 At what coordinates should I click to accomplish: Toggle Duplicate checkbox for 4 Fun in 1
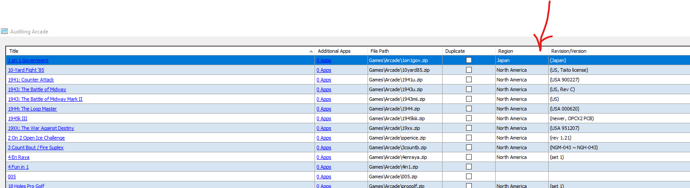(469, 167)
